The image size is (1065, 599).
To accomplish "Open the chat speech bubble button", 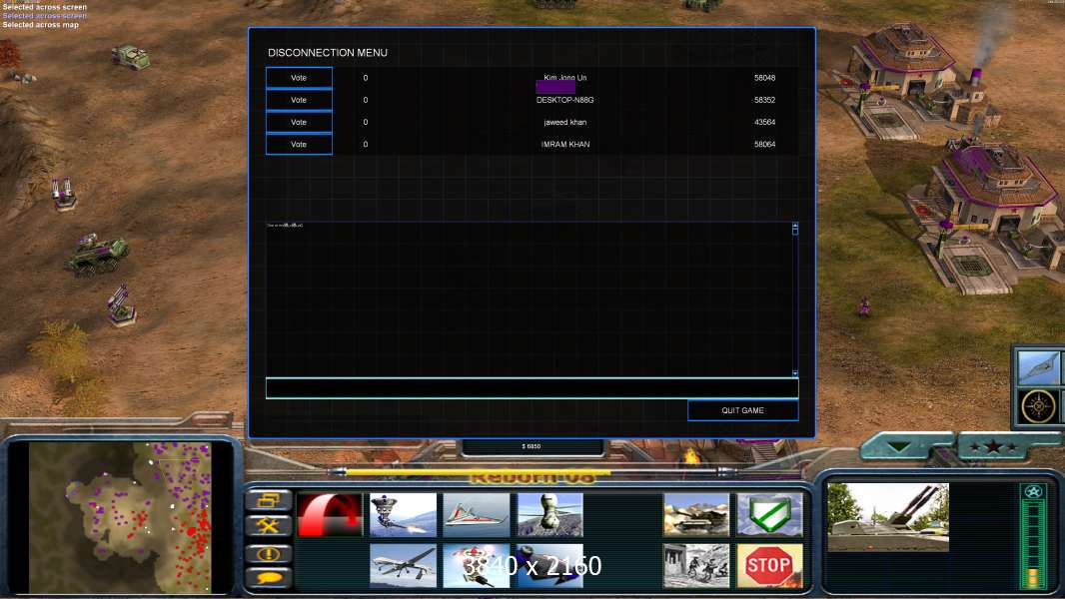I will pos(269,577).
